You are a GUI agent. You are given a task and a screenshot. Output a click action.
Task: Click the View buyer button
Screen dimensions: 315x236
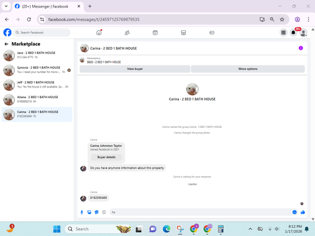[135, 69]
